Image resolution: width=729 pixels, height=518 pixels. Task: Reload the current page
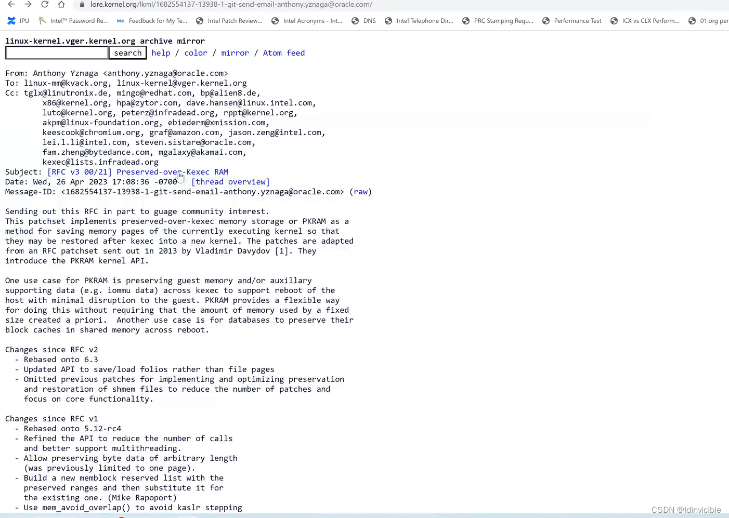click(x=44, y=4)
